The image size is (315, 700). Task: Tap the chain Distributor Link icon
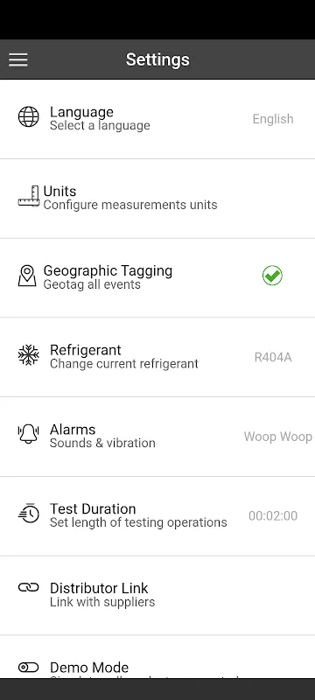(x=29, y=587)
